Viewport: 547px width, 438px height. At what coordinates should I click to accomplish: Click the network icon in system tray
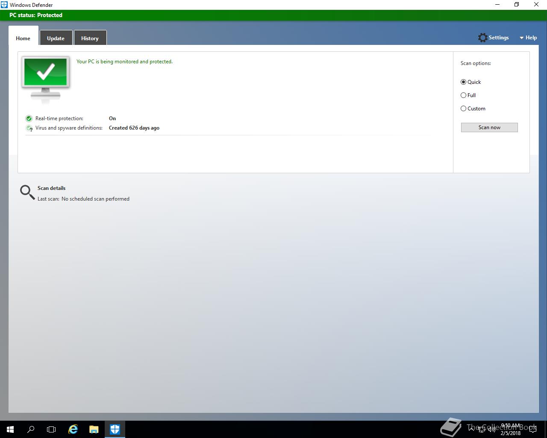click(x=481, y=429)
